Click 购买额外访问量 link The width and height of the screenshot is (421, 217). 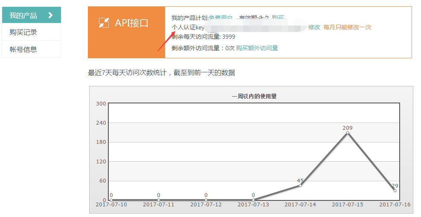257,48
